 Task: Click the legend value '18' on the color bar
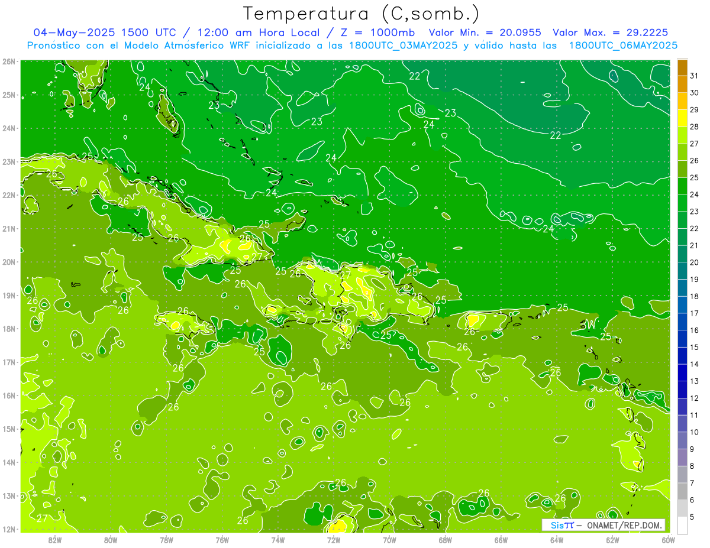click(695, 296)
